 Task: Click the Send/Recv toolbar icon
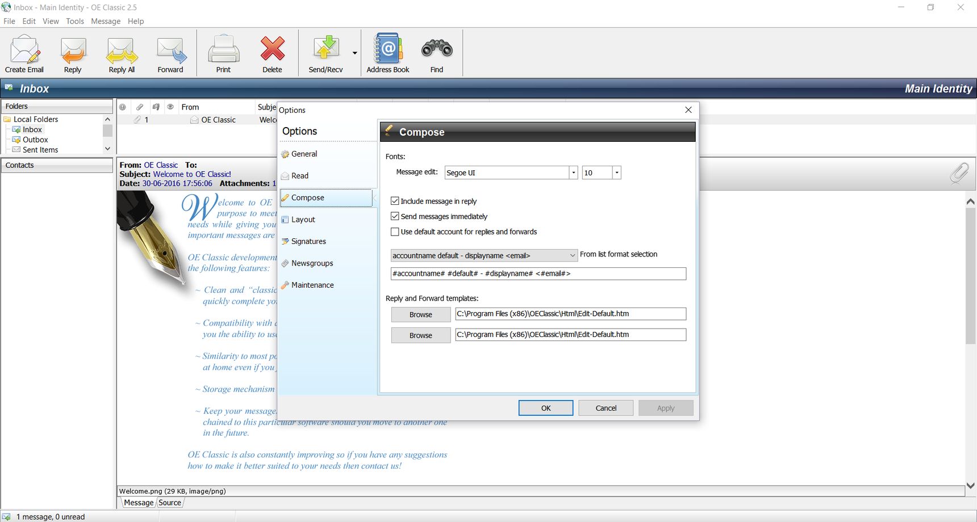pyautogui.click(x=325, y=54)
